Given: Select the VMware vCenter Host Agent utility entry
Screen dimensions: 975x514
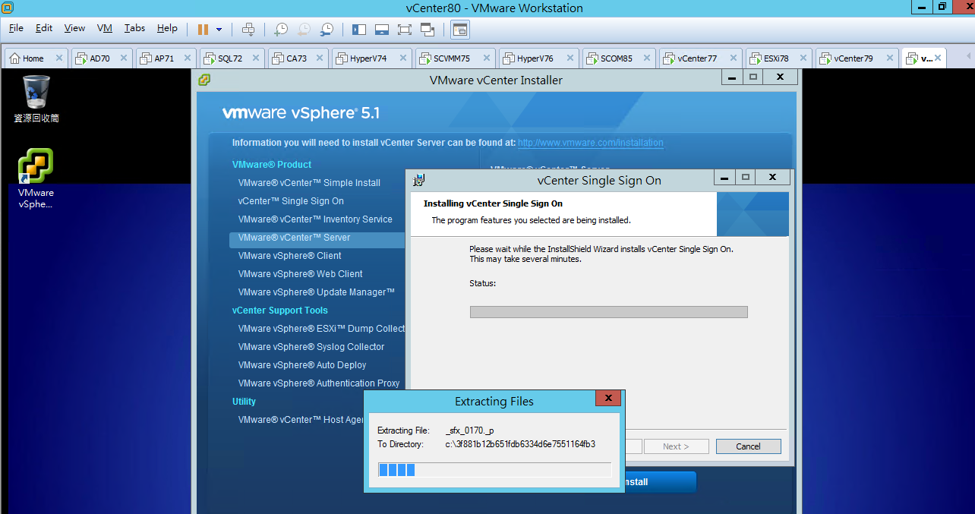Looking at the screenshot, I should [x=301, y=420].
